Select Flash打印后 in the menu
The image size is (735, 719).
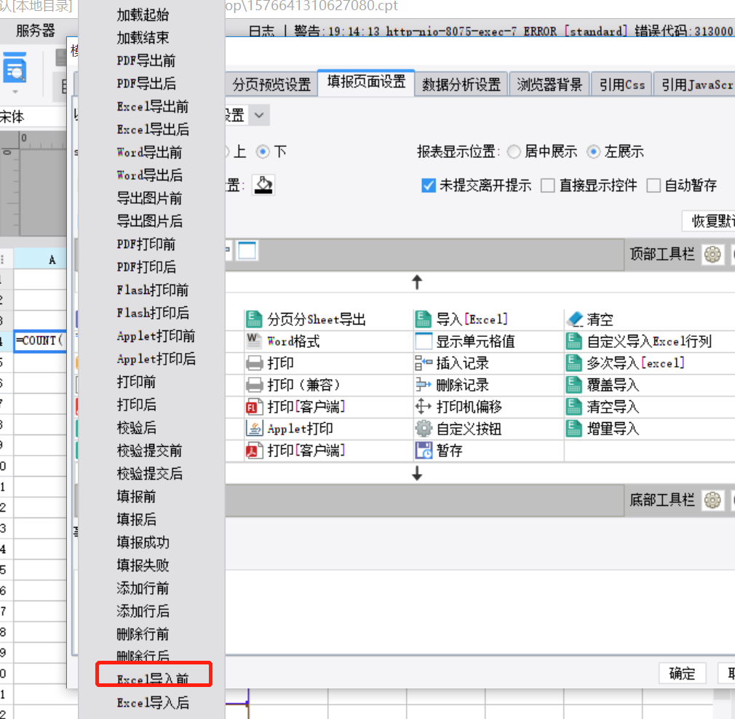(153, 313)
